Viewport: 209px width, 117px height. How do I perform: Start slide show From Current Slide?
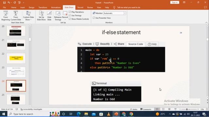point(16,16)
